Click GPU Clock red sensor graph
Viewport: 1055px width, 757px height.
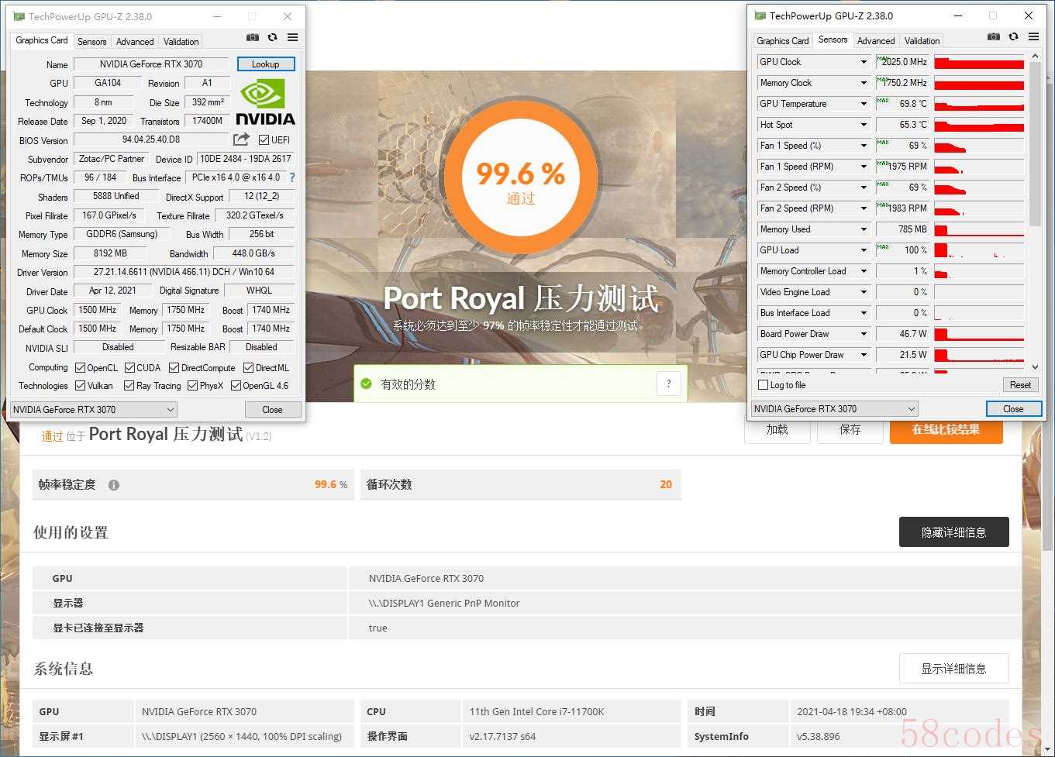979,62
